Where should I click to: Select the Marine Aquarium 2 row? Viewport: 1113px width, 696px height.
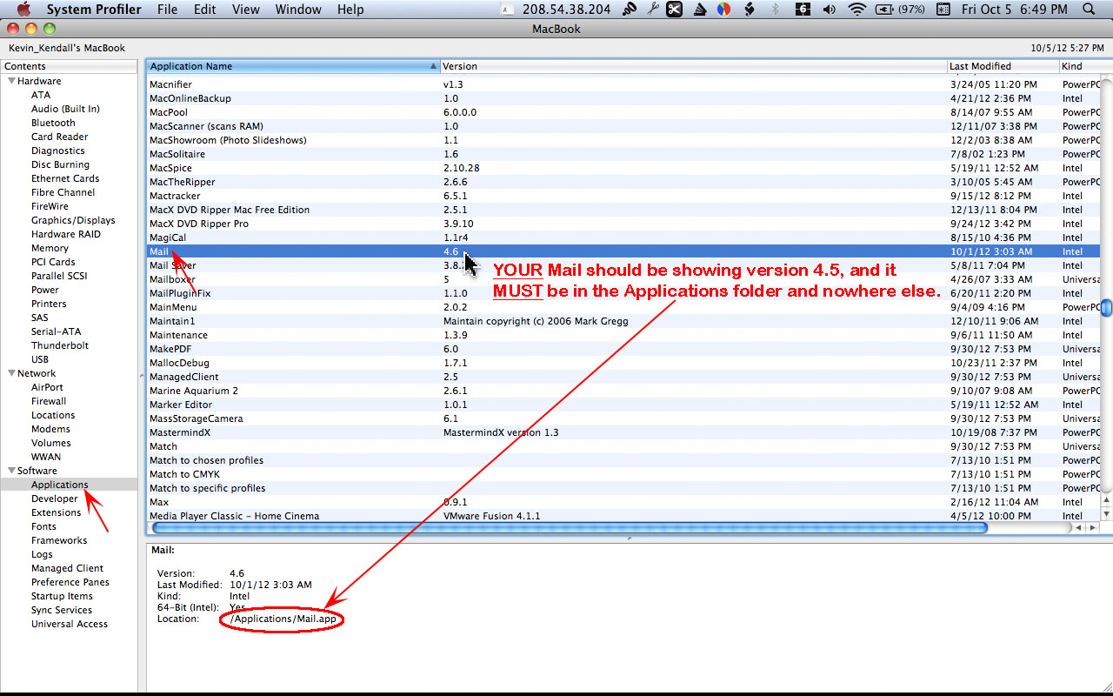(623, 391)
